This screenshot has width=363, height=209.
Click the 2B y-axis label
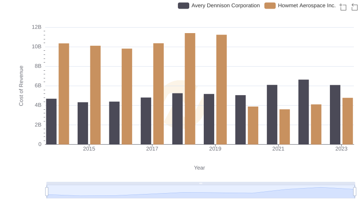point(38,125)
